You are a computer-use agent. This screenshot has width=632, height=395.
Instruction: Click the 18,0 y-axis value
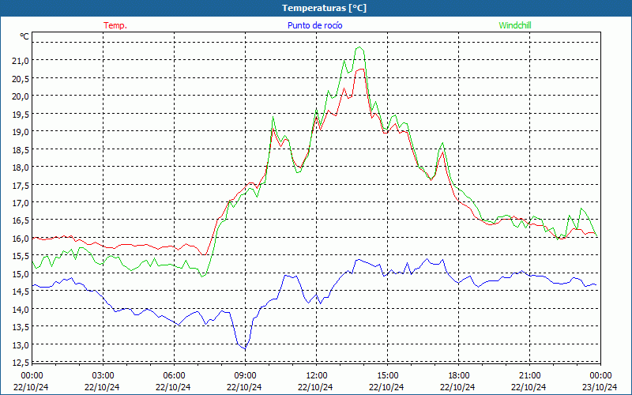point(21,167)
